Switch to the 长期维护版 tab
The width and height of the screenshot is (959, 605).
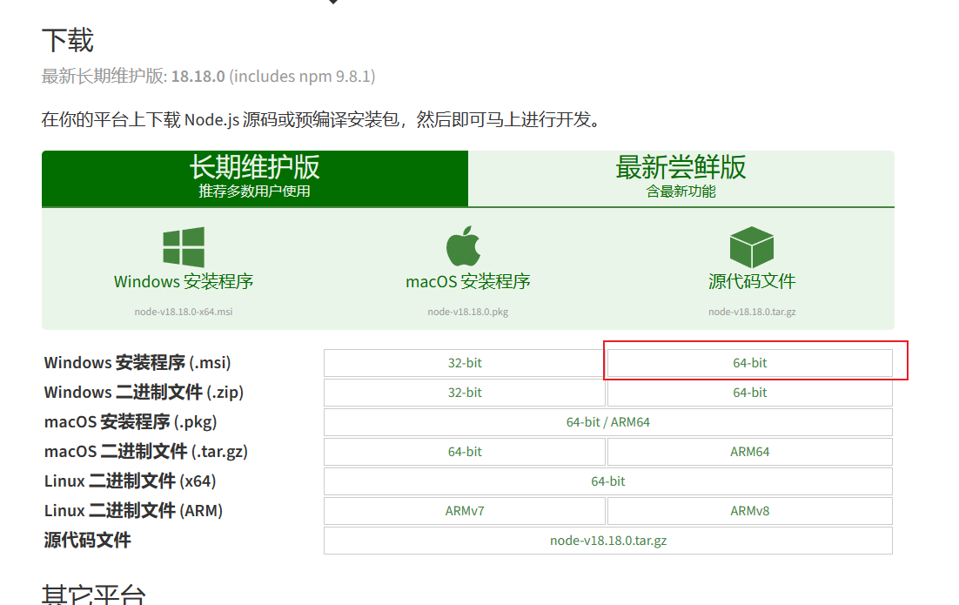254,178
